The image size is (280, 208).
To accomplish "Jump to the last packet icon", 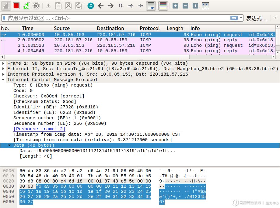I will (x=141, y=6).
